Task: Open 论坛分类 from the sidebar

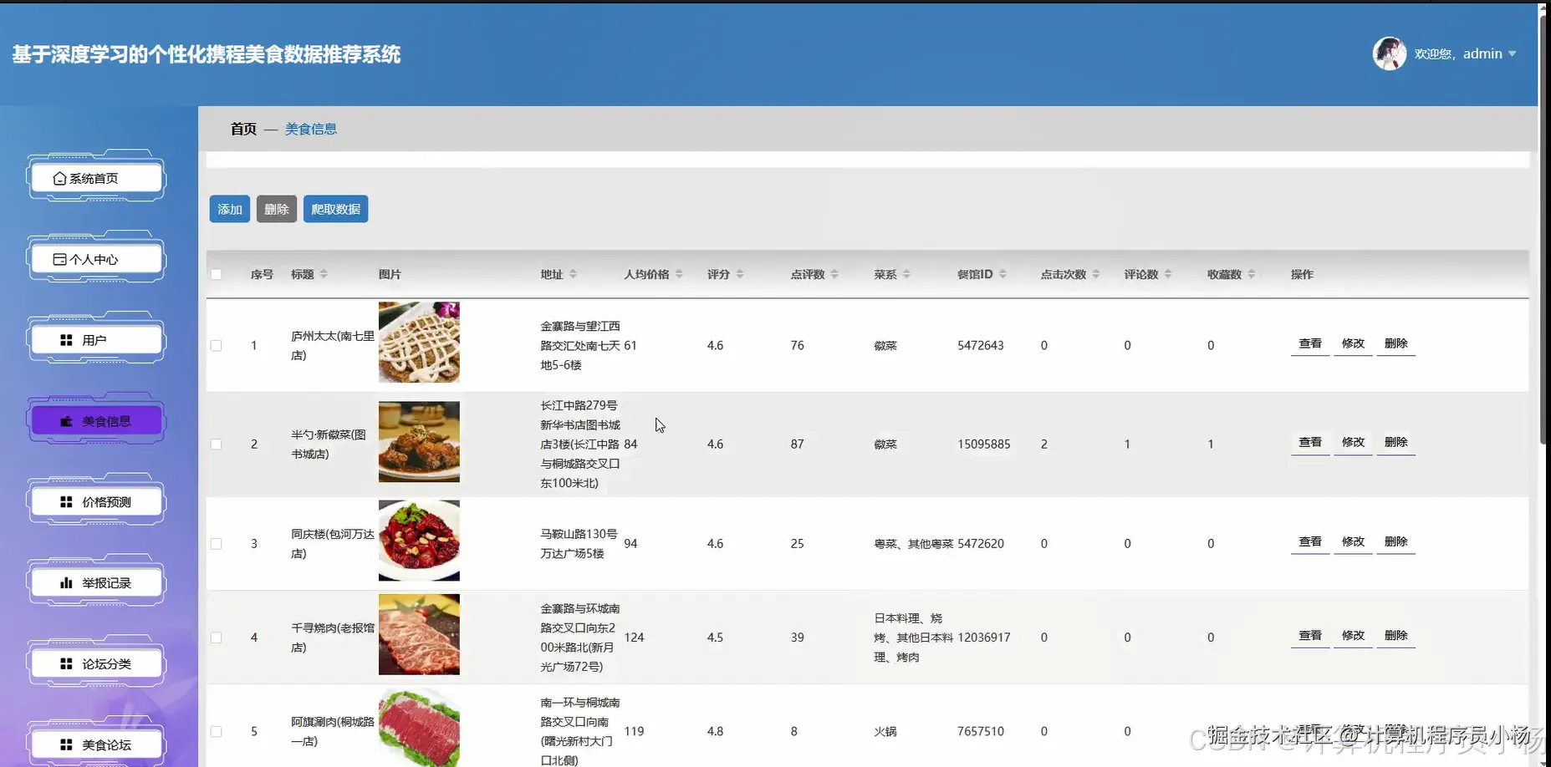Action: [x=94, y=663]
